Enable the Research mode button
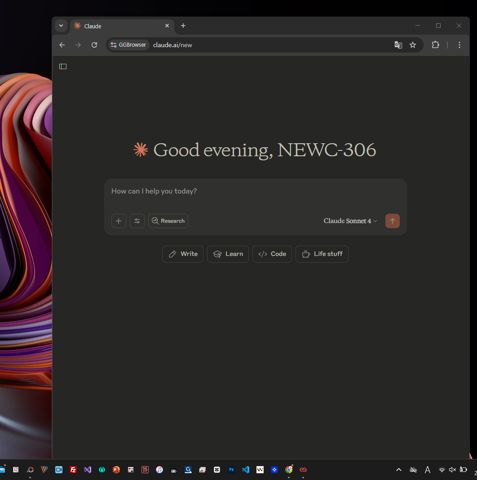 tap(168, 221)
